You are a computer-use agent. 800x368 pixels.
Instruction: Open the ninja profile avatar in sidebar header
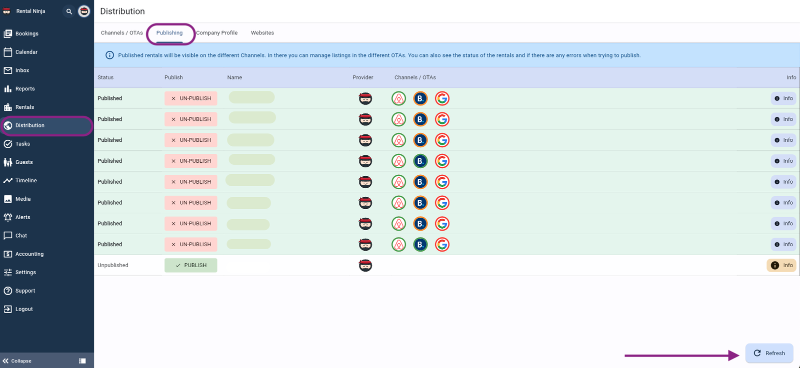(84, 11)
